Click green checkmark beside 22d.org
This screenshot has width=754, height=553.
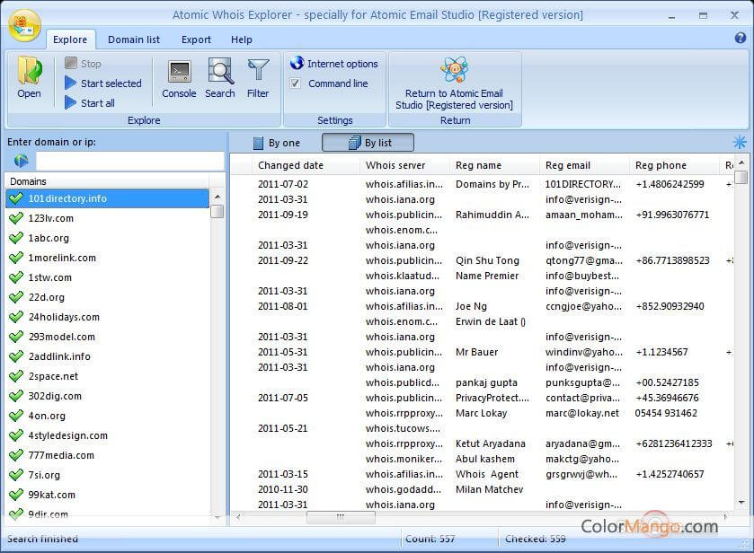point(16,297)
